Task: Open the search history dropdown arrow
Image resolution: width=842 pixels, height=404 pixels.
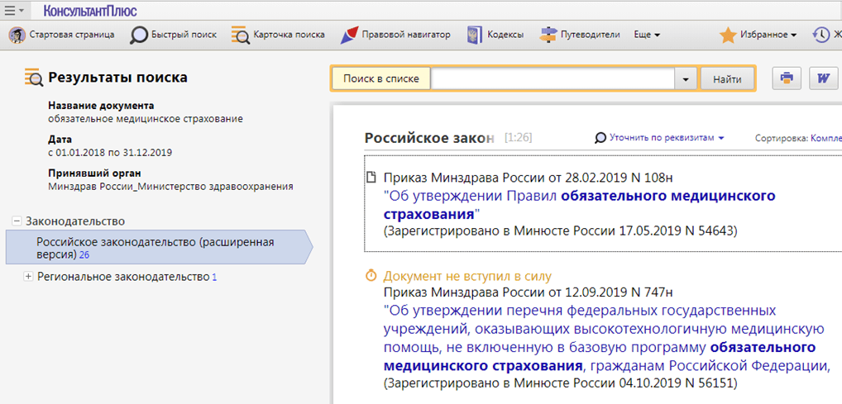Action: (685, 78)
